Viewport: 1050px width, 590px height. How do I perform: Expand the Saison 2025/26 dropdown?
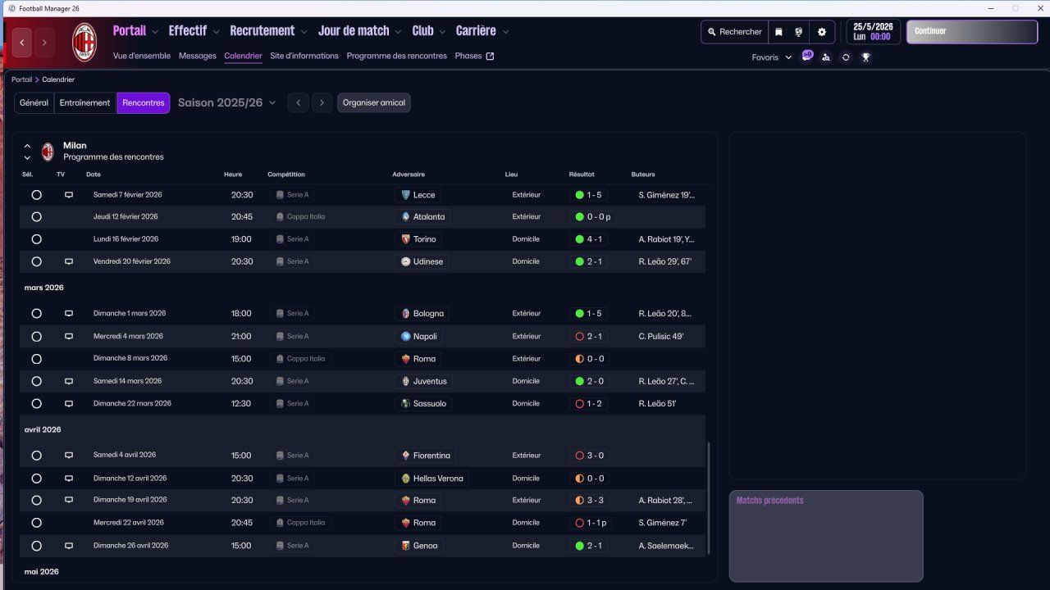click(227, 102)
